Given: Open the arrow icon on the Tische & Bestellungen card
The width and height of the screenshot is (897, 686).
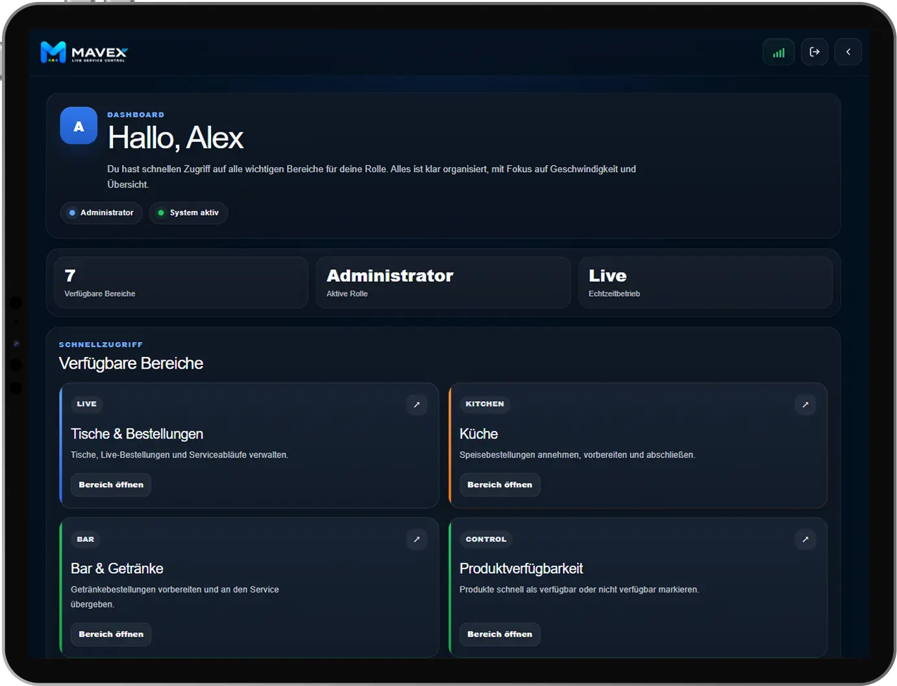Looking at the screenshot, I should pyautogui.click(x=417, y=404).
